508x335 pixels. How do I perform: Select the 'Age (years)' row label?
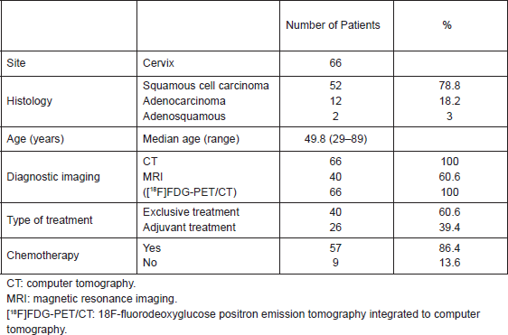click(35, 139)
